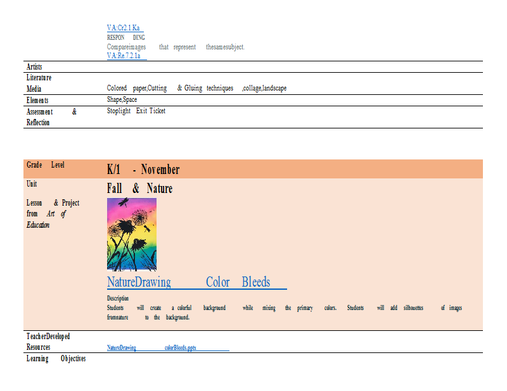Click the 'Artists' row label

34,67
